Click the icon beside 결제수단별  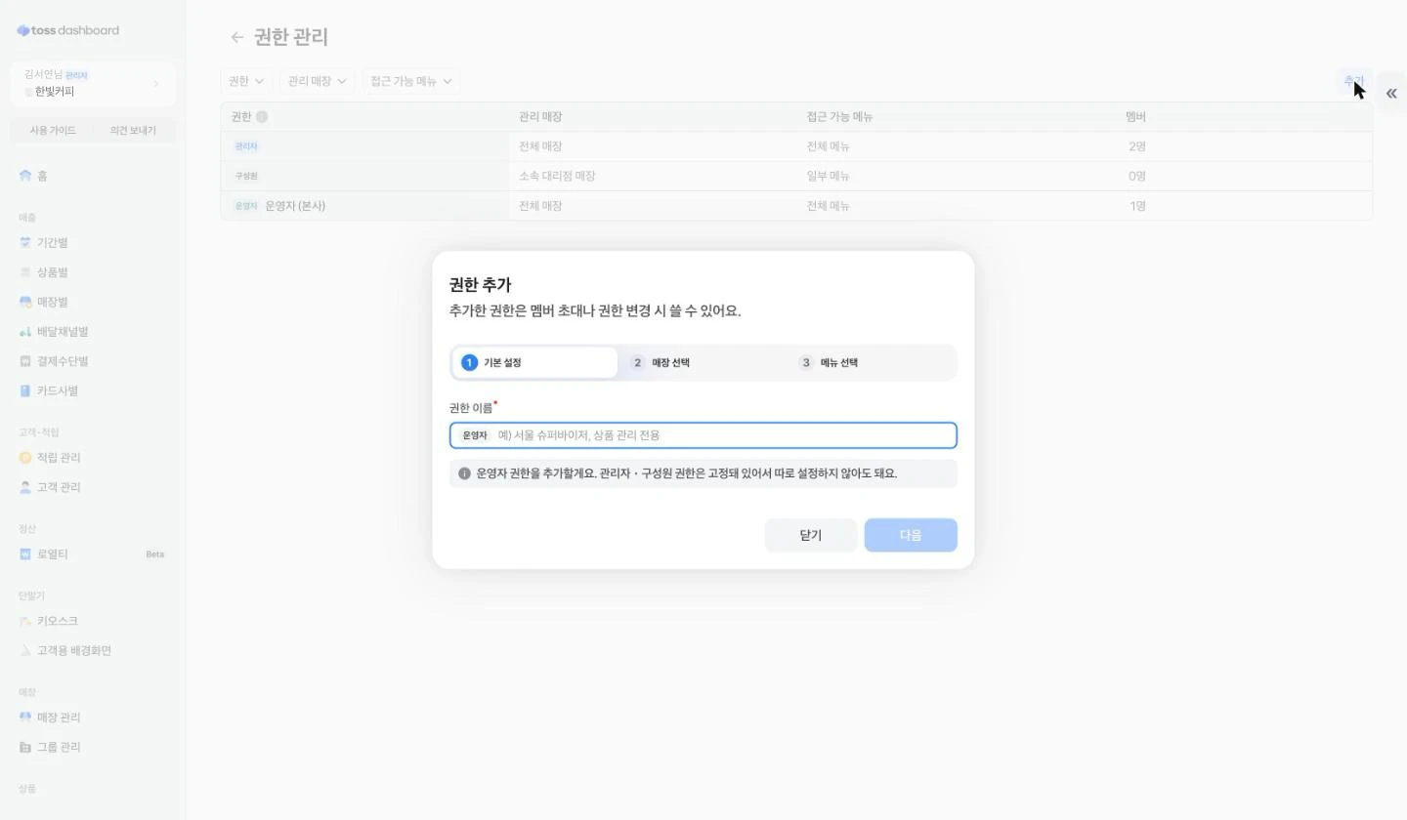(x=25, y=361)
